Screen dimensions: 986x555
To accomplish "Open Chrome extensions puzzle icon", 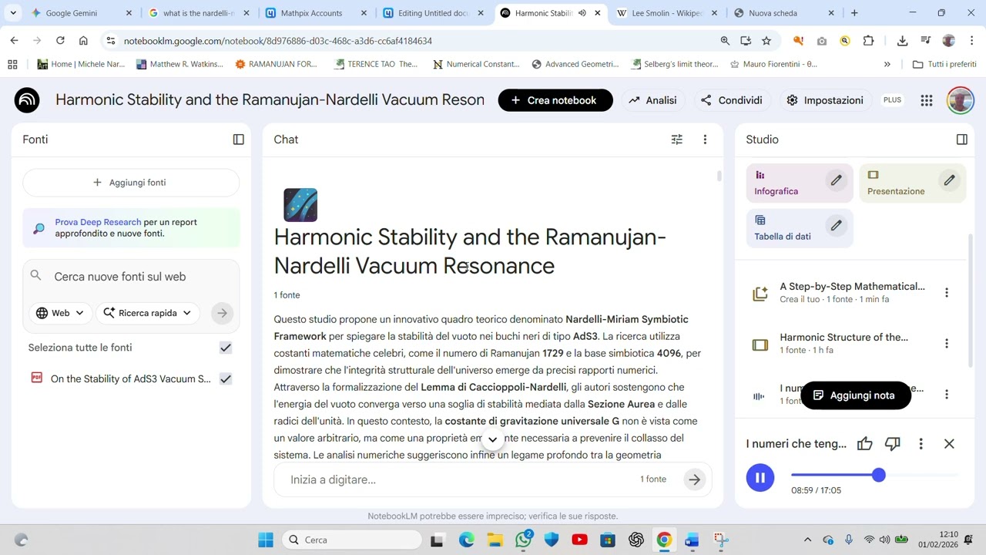I will tap(869, 41).
